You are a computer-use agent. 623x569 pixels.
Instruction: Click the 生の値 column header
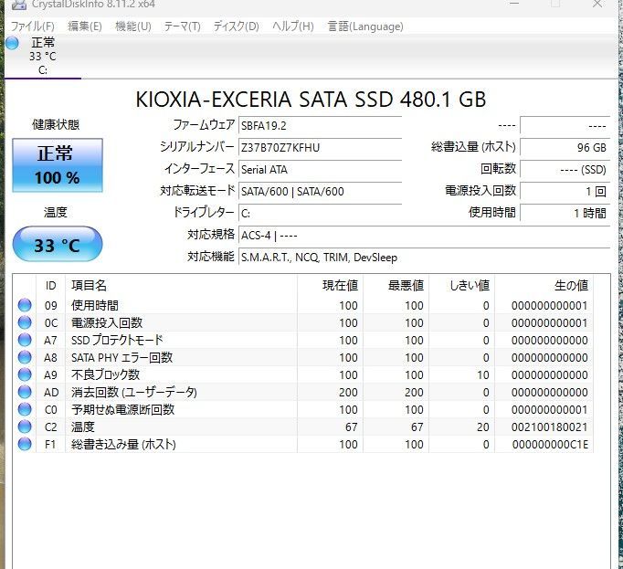click(544, 285)
